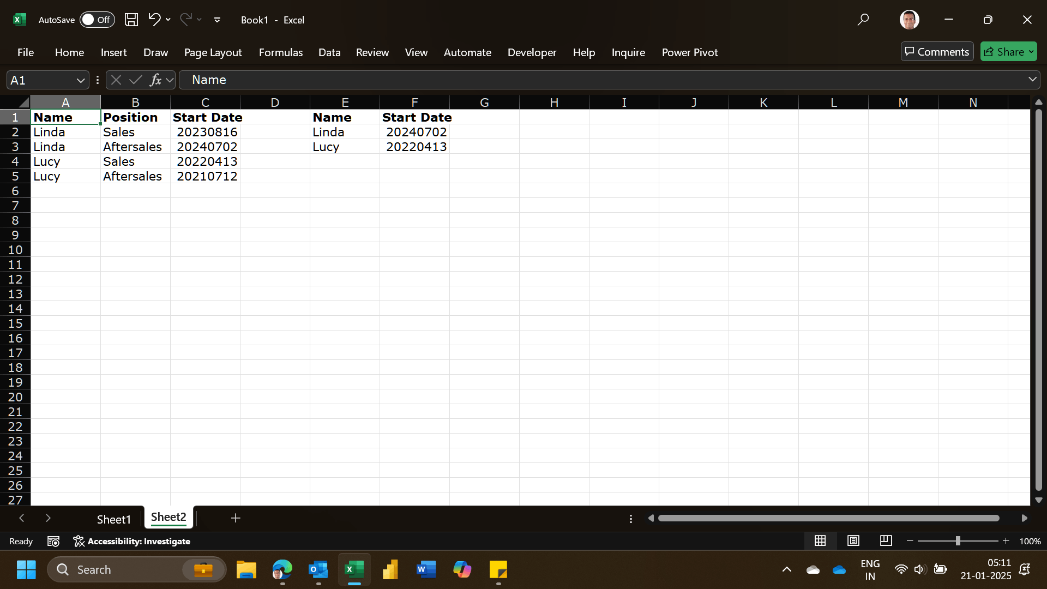Toggle the macro recording indicator in status bar
The image size is (1047, 589).
click(53, 541)
